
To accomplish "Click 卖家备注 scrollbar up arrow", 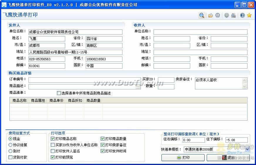I will (x=245, y=81).
